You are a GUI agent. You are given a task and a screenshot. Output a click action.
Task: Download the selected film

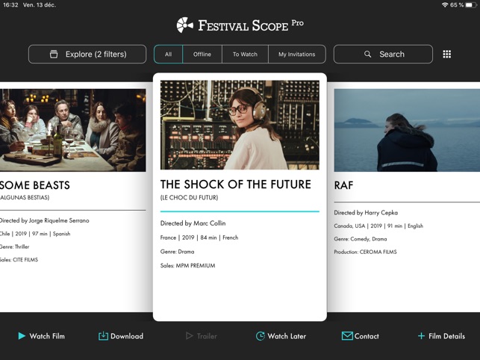121,336
